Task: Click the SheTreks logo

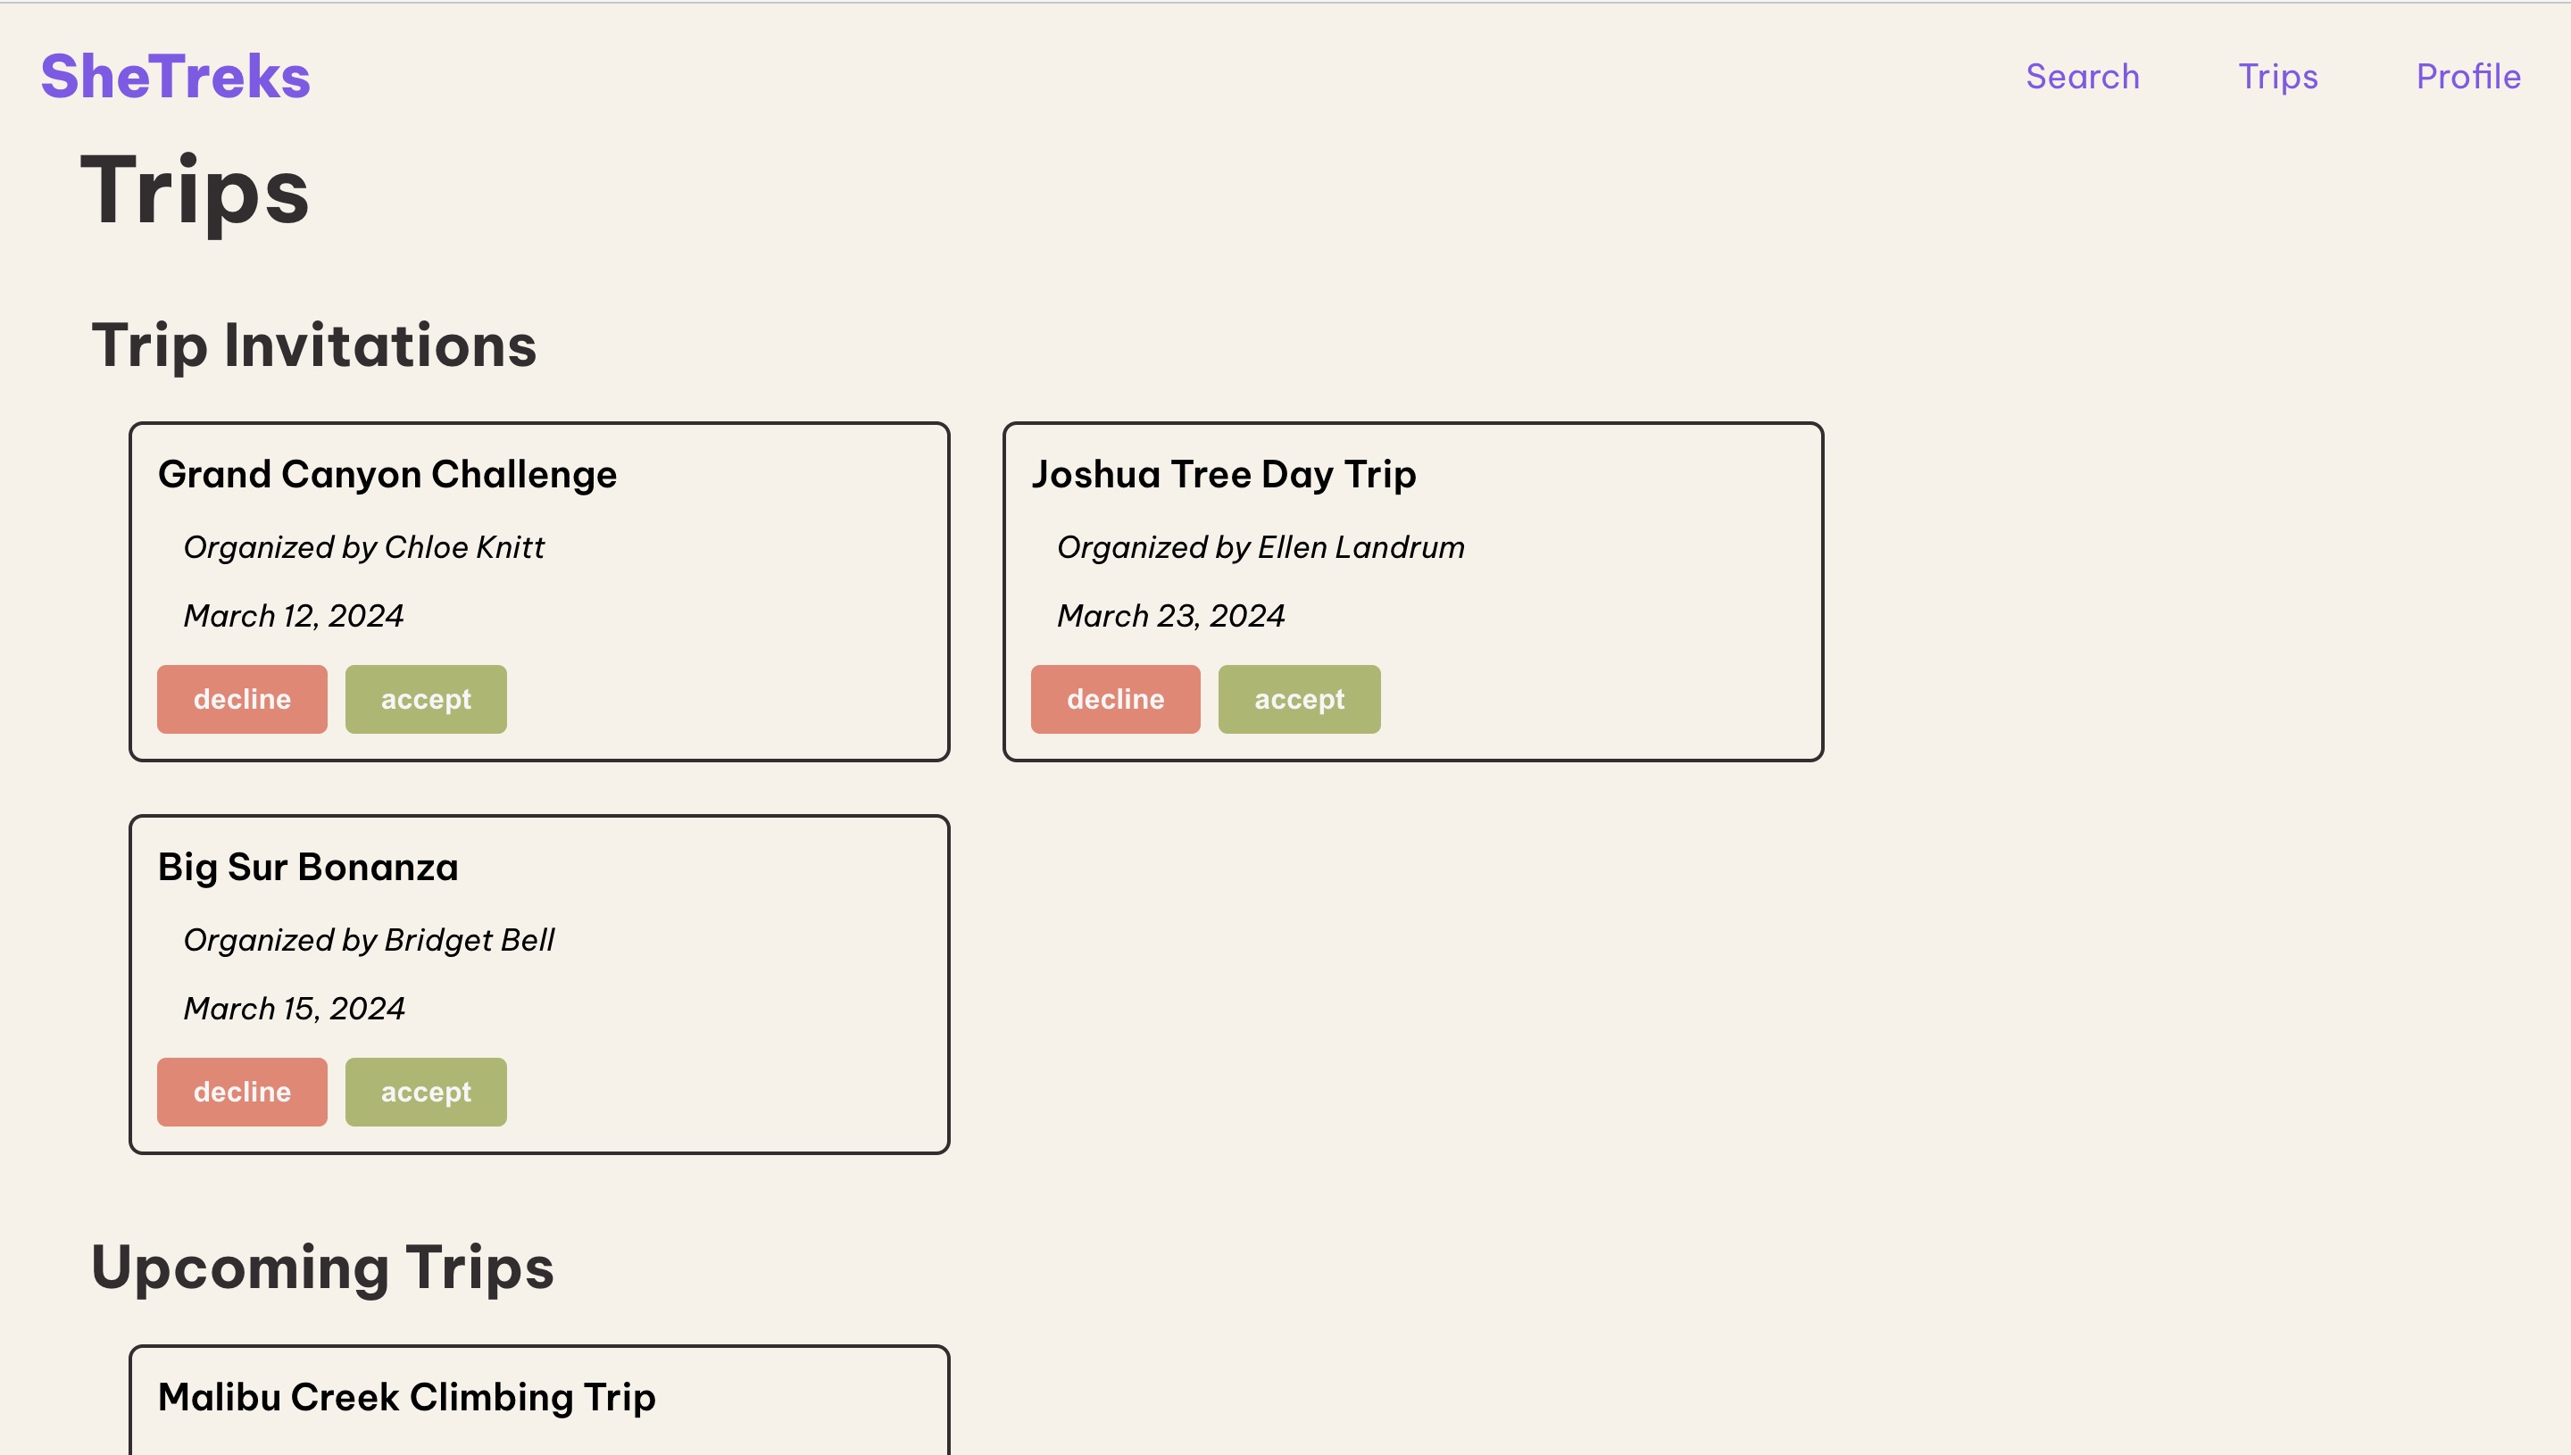Action: tap(175, 77)
